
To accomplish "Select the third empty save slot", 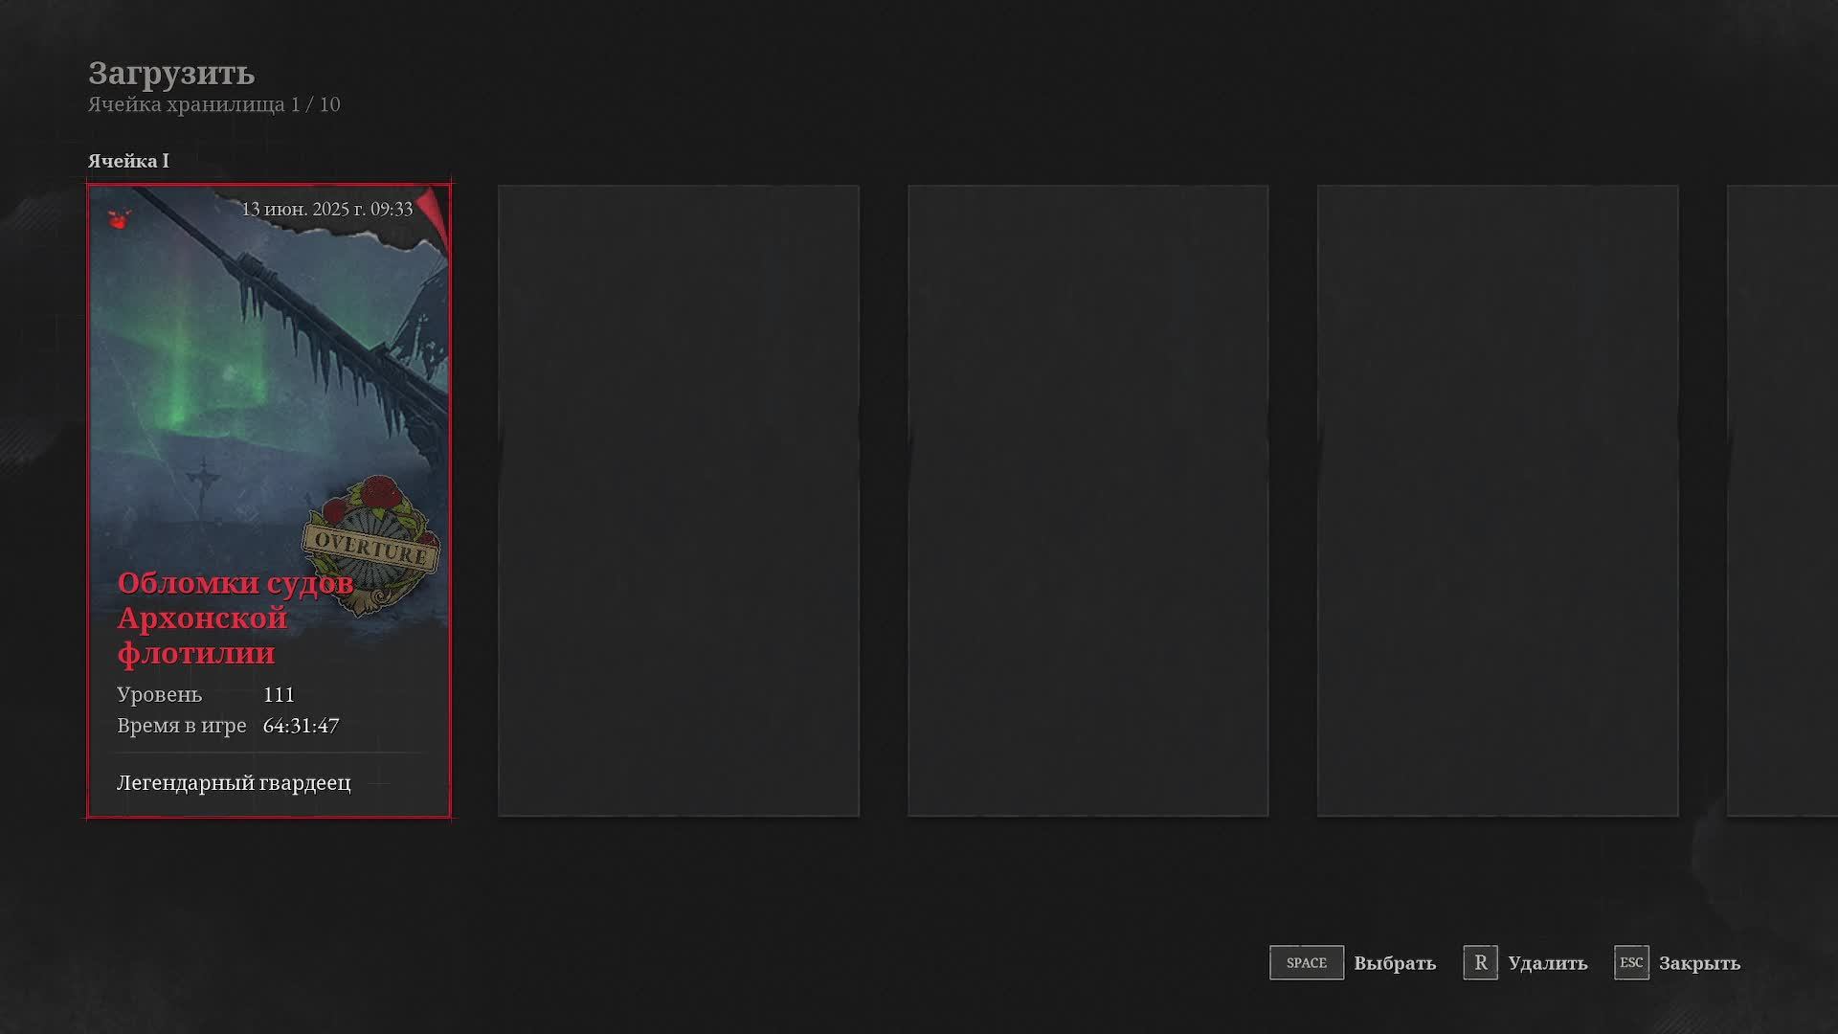I will [x=1088, y=501].
